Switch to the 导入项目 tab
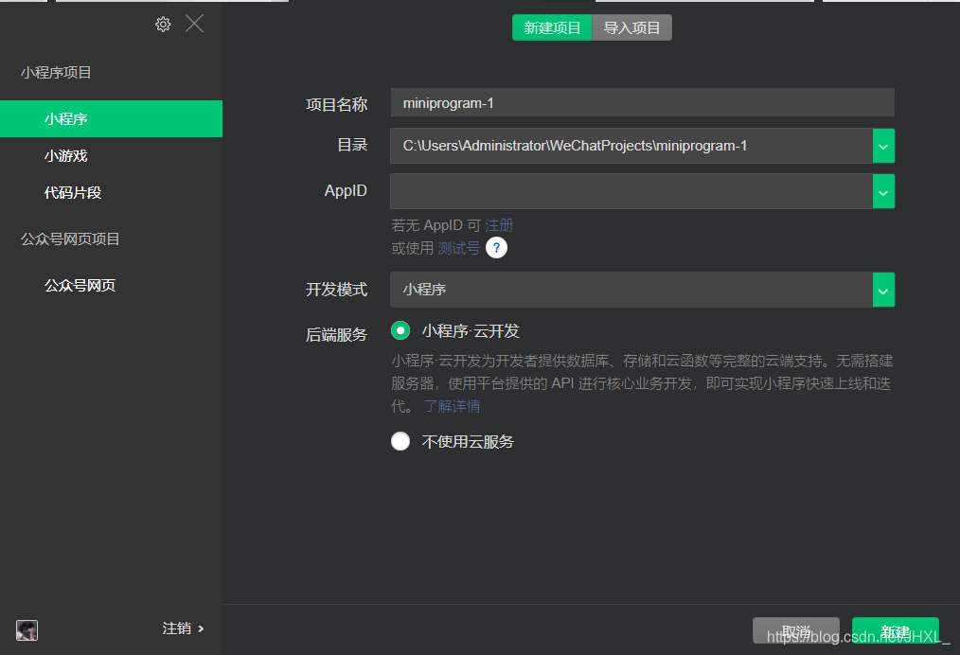The width and height of the screenshot is (960, 655). coord(631,27)
